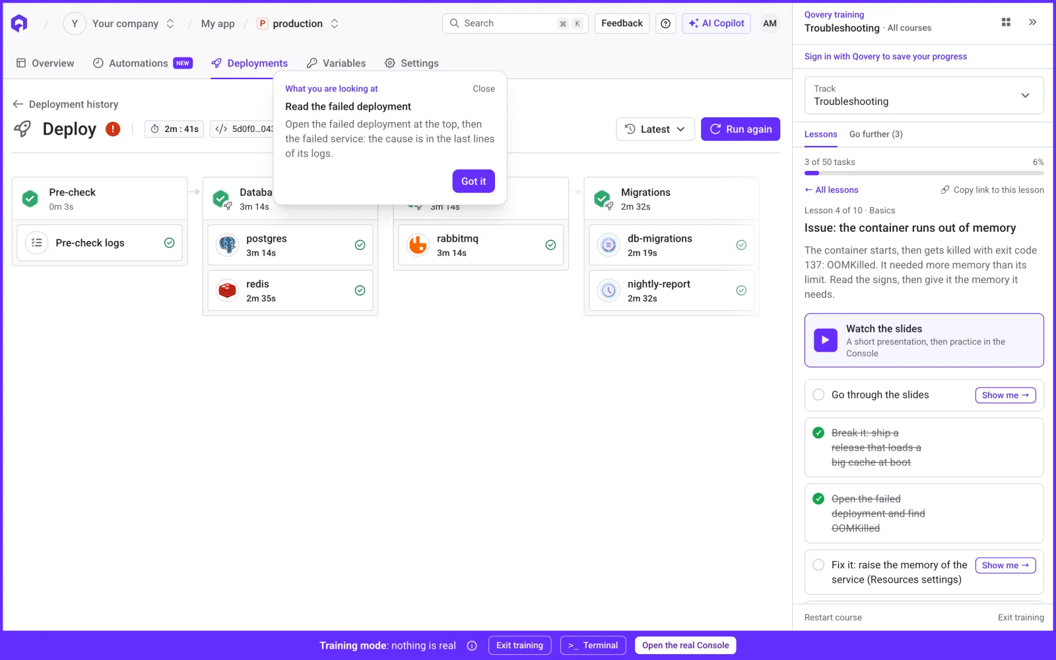Toggle the Fix it: raise the memory circle

click(818, 565)
